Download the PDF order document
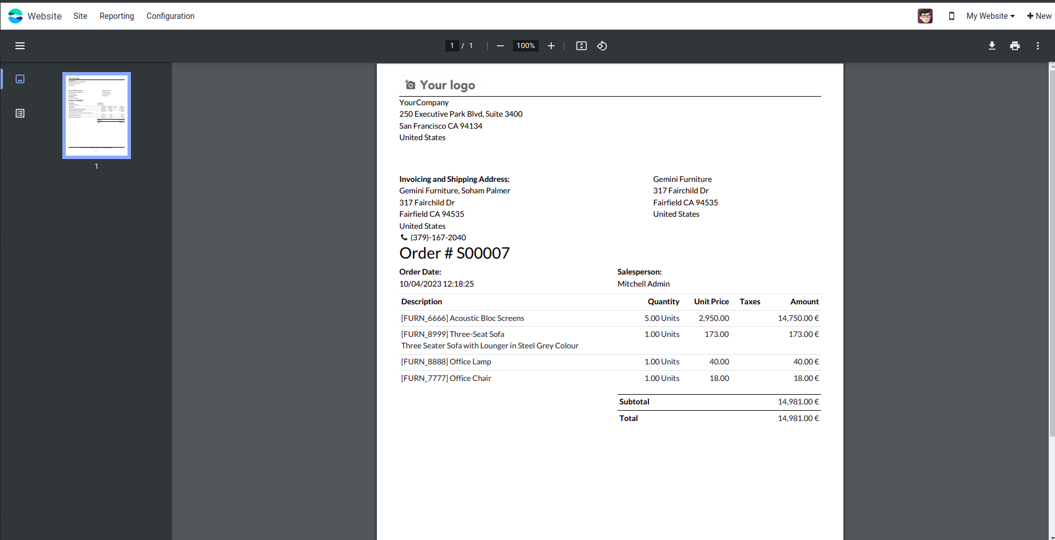The height and width of the screenshot is (540, 1055). tap(992, 46)
